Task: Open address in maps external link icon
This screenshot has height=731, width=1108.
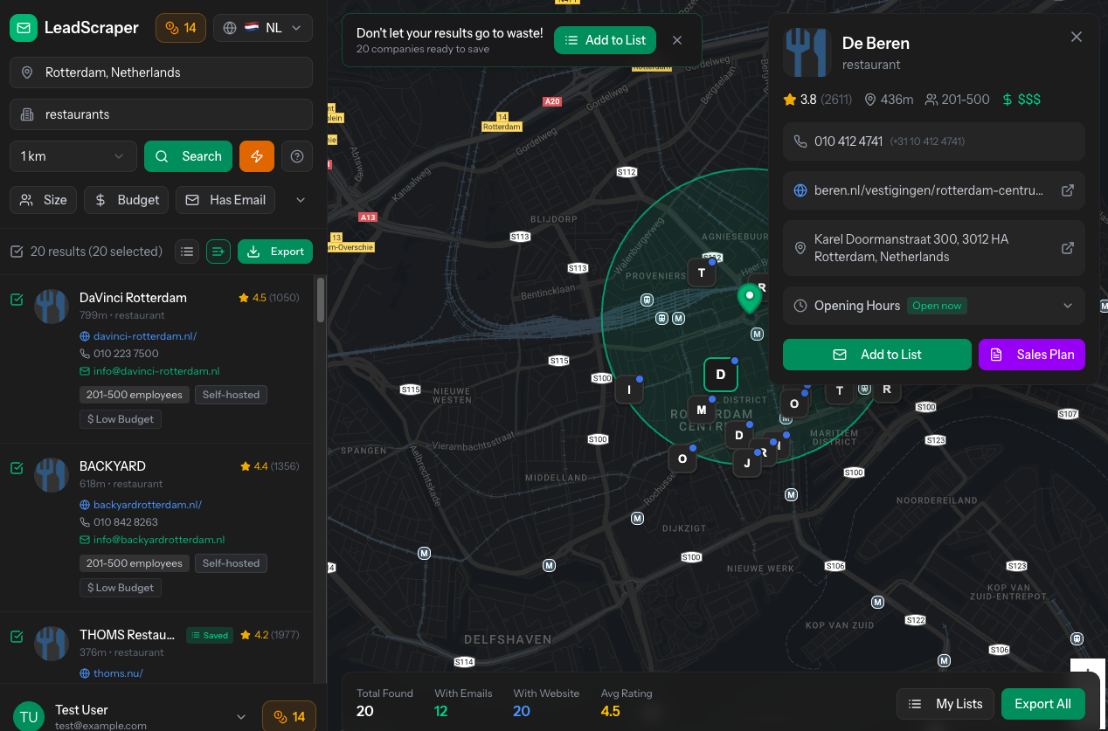Action: tap(1067, 248)
